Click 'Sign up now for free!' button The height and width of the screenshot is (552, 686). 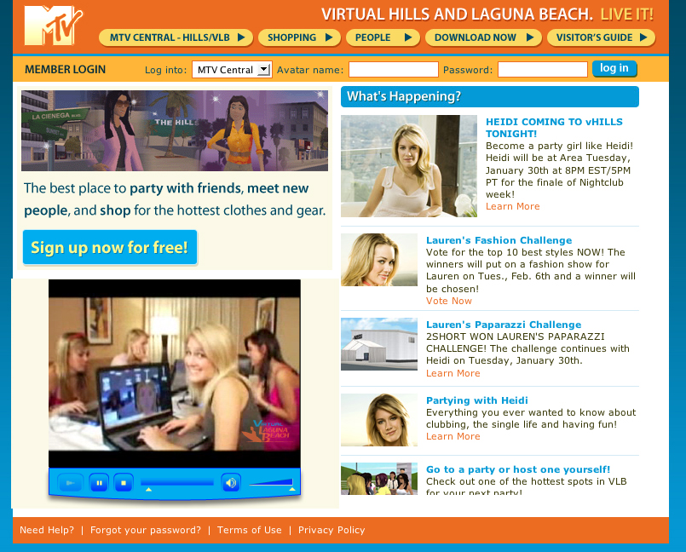pos(110,248)
